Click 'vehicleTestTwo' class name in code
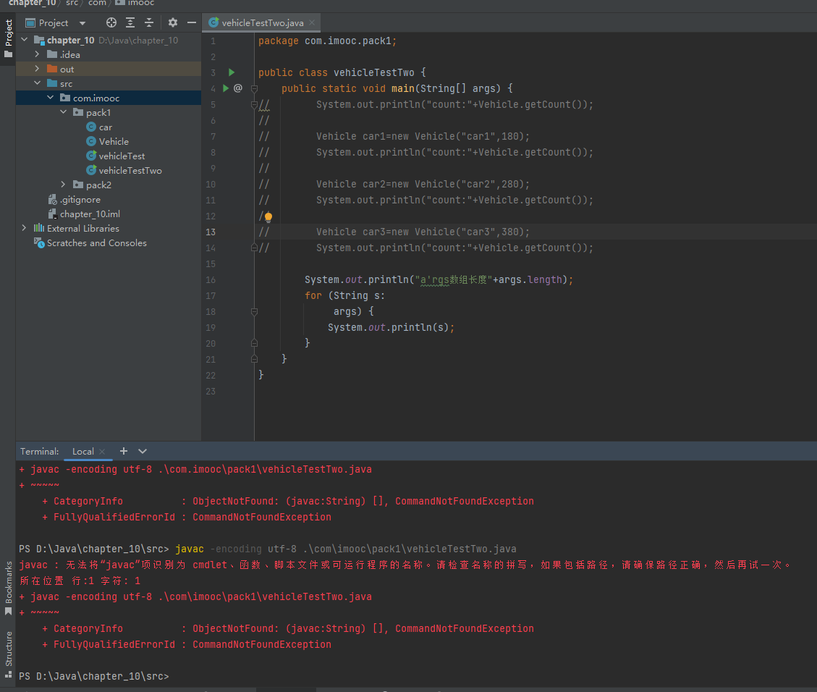The image size is (817, 692). point(373,72)
